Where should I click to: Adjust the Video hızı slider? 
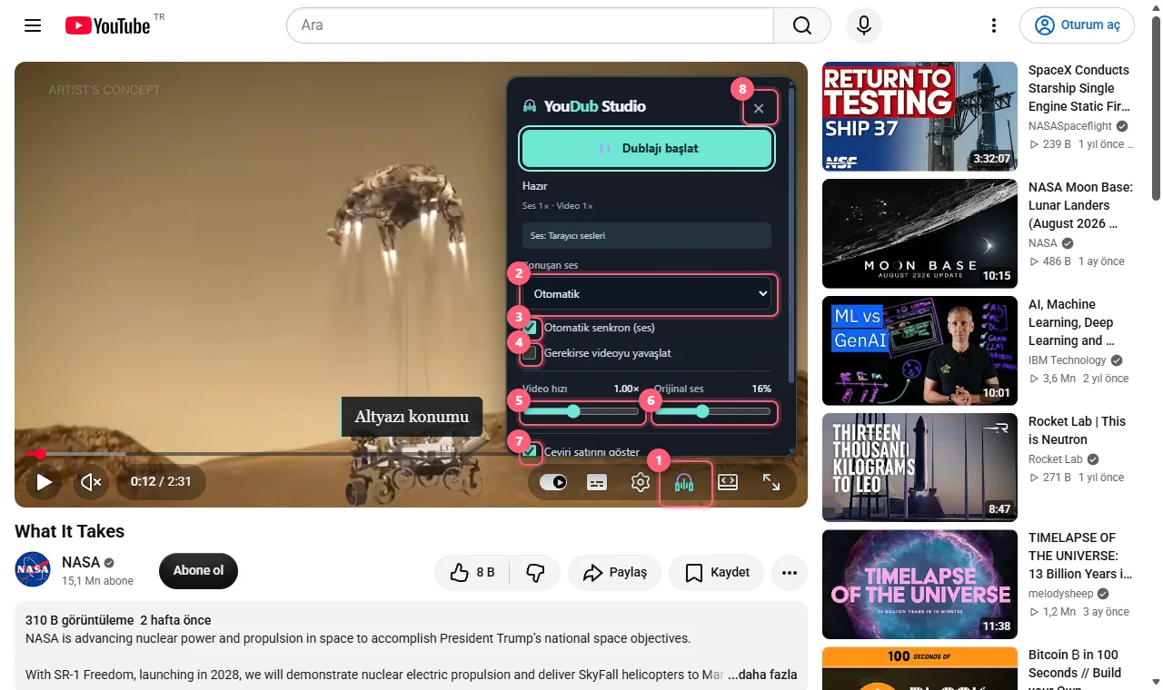pyautogui.click(x=581, y=411)
